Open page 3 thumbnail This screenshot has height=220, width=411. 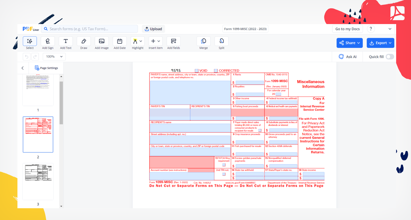[38, 182]
